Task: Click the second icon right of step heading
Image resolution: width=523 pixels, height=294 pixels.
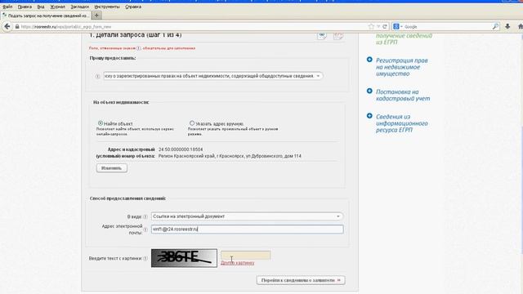Action: click(338, 36)
